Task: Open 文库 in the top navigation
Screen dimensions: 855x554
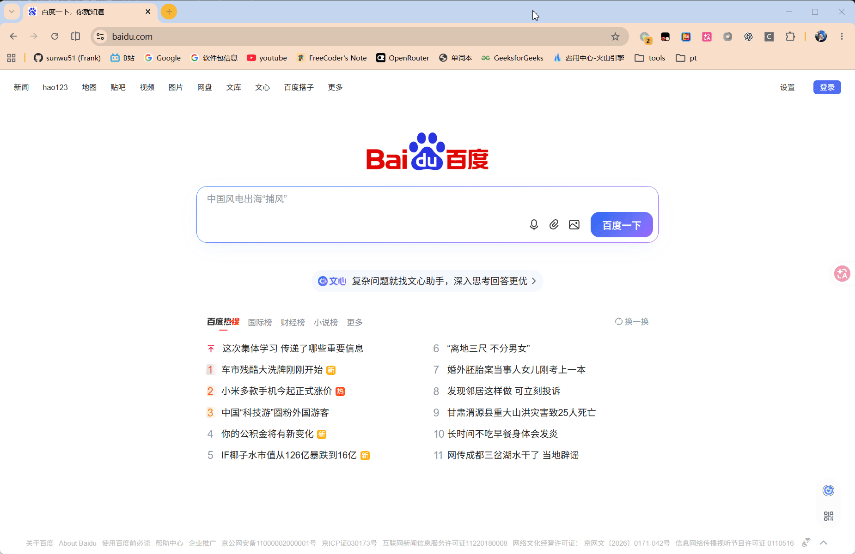Action: click(x=234, y=87)
